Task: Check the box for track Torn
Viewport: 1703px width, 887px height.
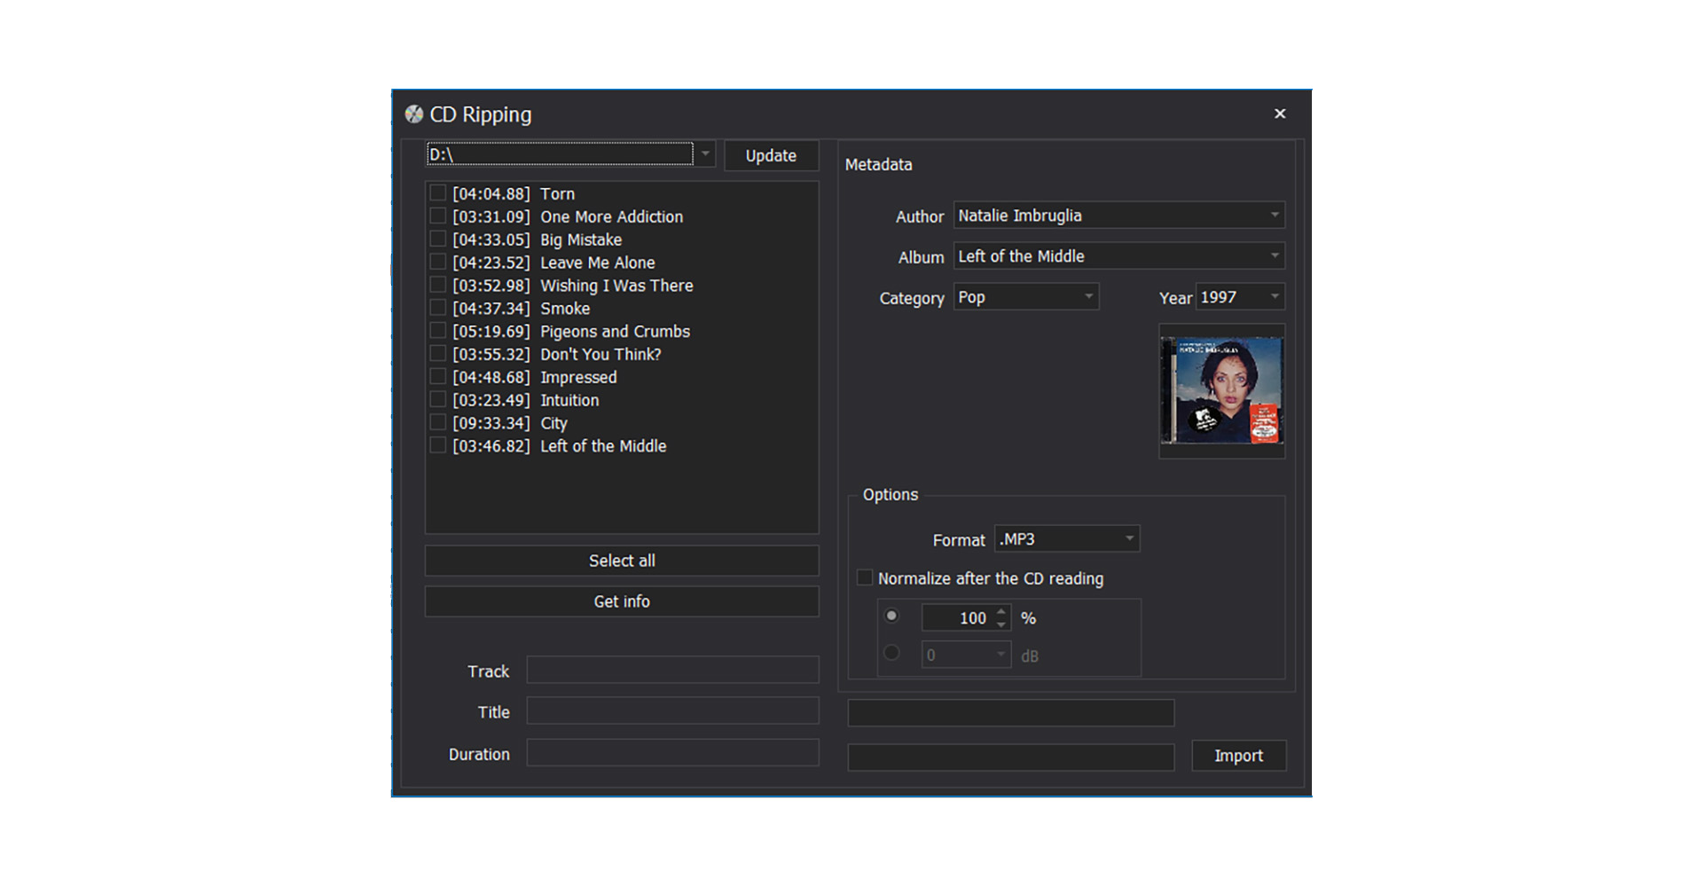Action: pos(438,193)
